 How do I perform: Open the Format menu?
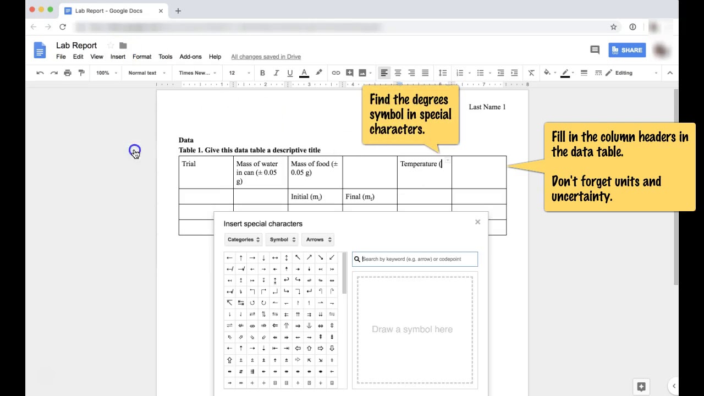(142, 57)
